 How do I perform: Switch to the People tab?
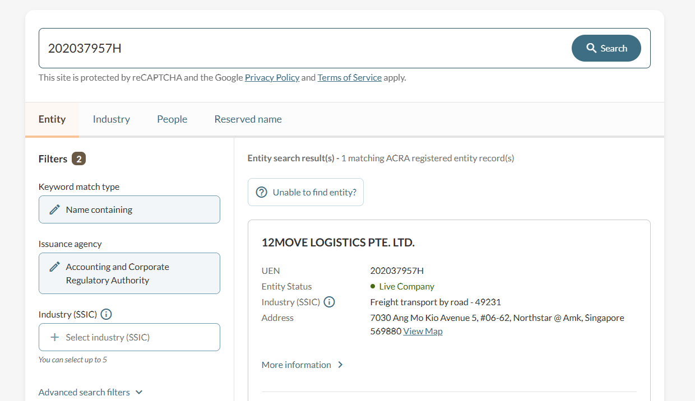172,119
